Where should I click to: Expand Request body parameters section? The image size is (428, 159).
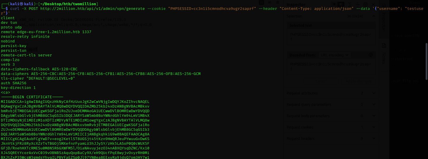coord(373,116)
